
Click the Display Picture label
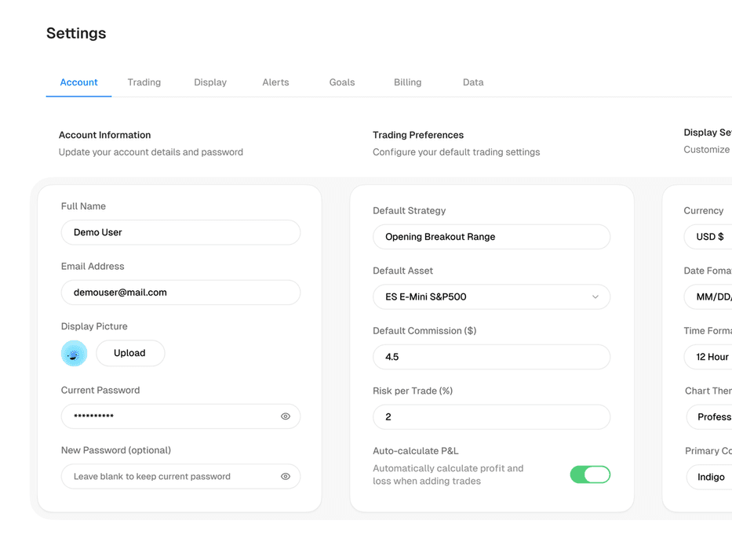[94, 326]
